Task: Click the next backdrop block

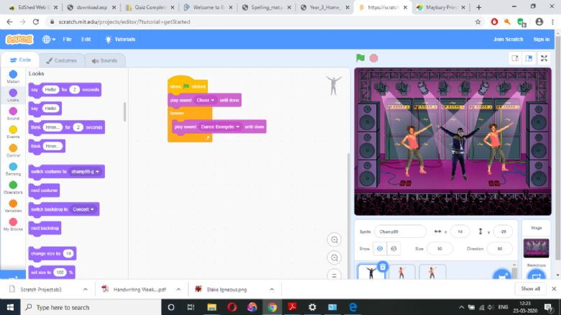Action: click(x=45, y=228)
